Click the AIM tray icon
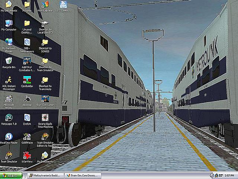This screenshot has height=179, width=238. [x=216, y=176]
